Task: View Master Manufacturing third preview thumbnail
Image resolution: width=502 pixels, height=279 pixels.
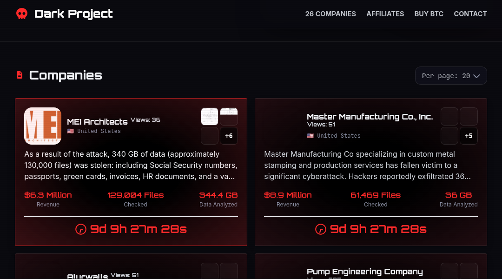Action: [x=449, y=136]
